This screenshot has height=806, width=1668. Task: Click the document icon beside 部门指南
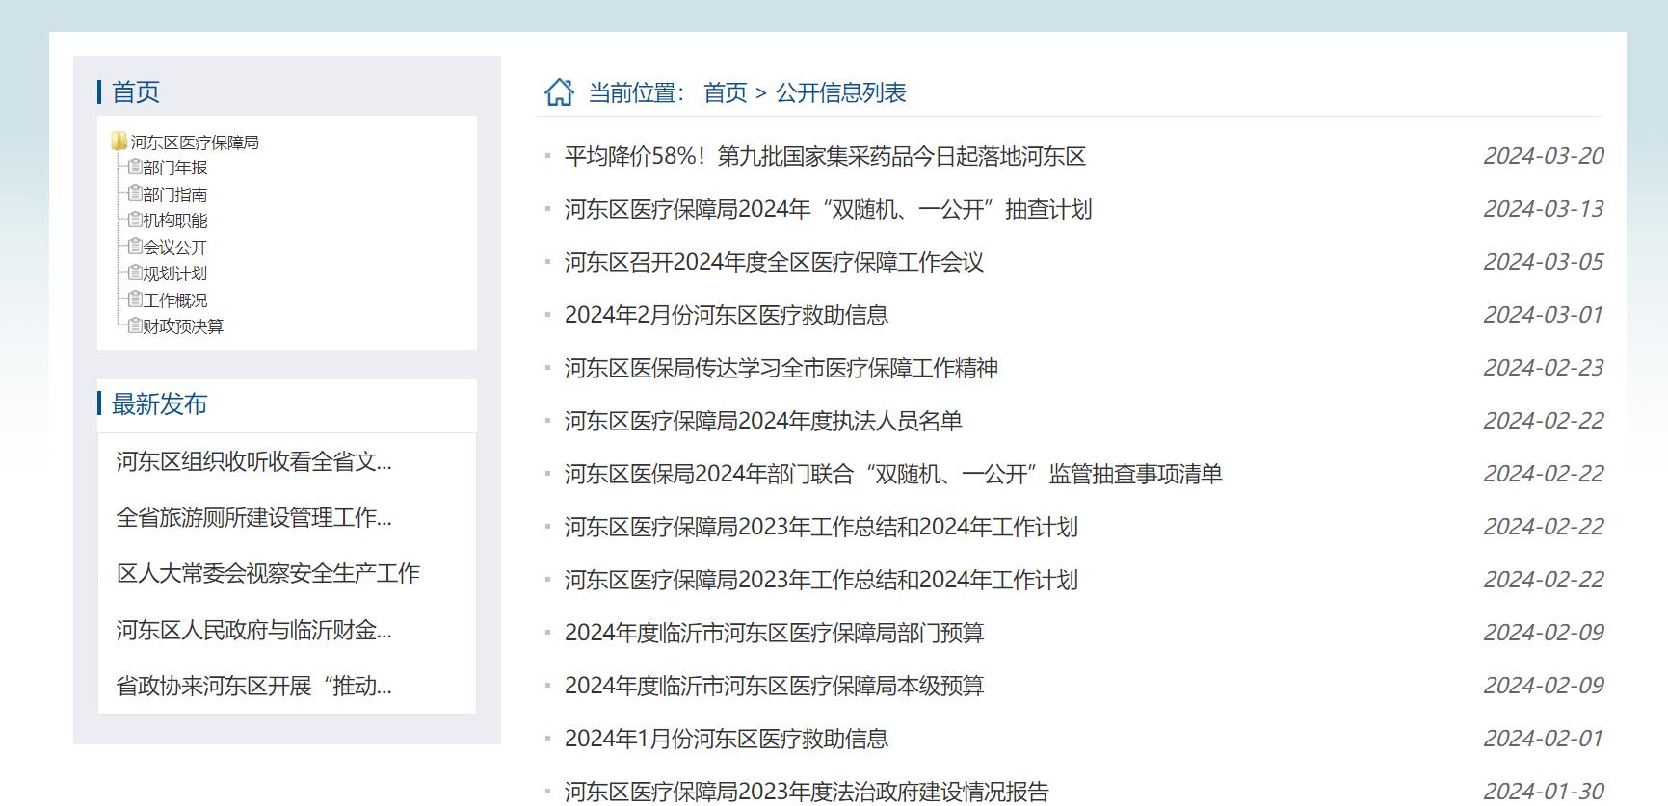(x=135, y=194)
